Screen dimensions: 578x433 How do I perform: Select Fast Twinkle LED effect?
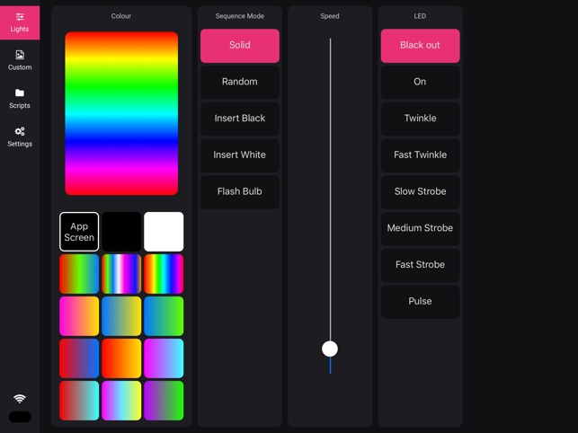pyautogui.click(x=420, y=155)
